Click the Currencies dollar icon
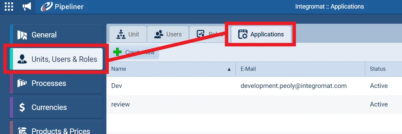The image size is (402, 134). [22, 107]
